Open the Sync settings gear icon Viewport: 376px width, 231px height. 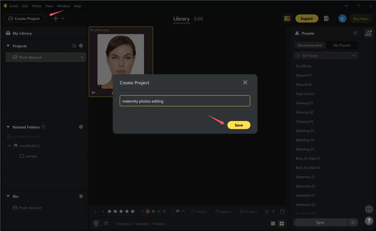tap(353, 222)
